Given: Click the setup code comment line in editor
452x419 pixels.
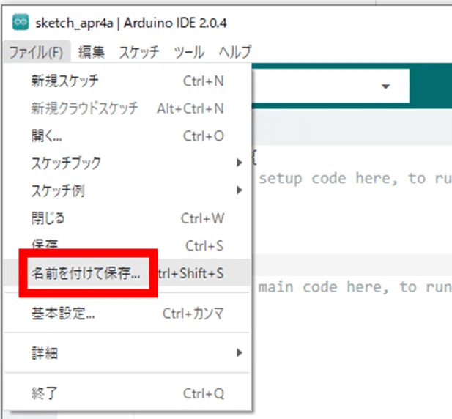Looking at the screenshot, I should click(x=355, y=179).
